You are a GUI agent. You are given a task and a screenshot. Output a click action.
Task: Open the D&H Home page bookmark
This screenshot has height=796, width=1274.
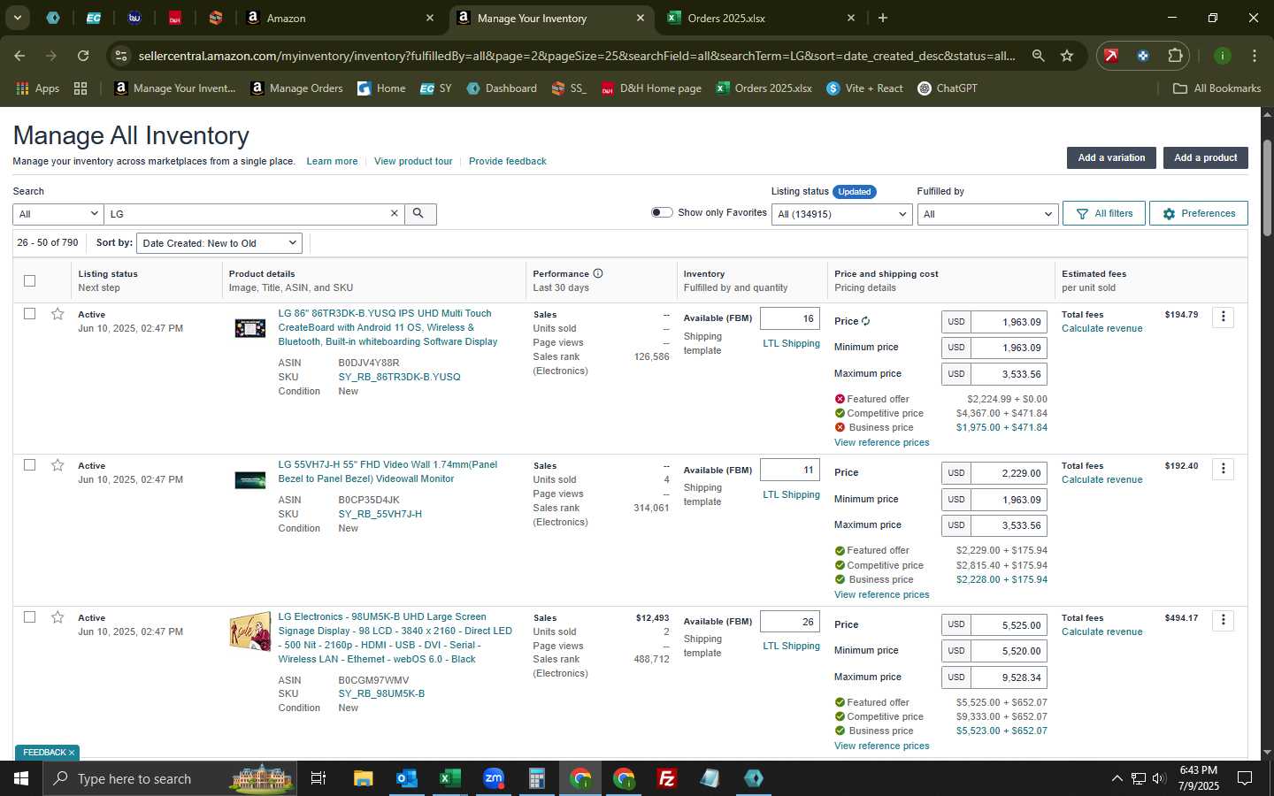pyautogui.click(x=651, y=88)
